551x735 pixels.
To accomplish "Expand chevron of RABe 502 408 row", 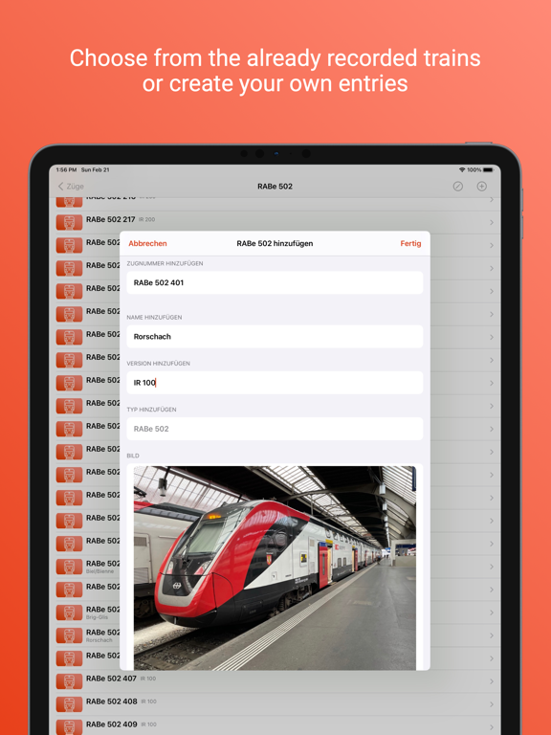I will tap(492, 704).
